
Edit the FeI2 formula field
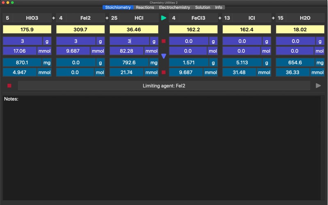[x=85, y=18]
